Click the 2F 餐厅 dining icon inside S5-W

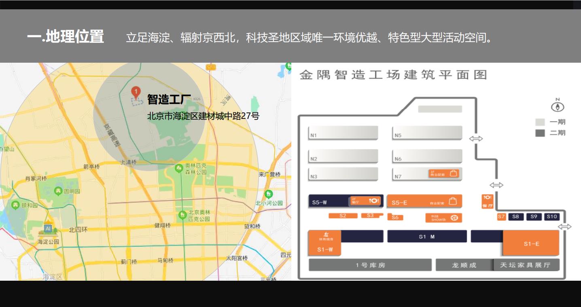click(365, 201)
